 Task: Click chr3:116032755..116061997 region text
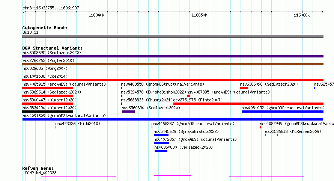pos(51,8)
